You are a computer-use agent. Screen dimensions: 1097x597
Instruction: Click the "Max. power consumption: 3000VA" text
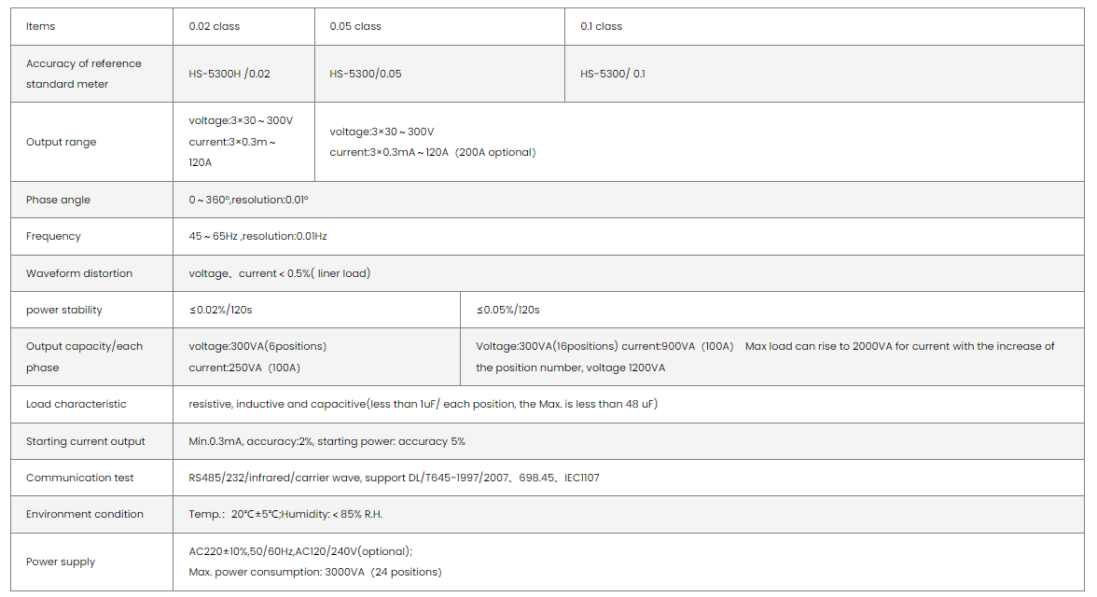(x=275, y=572)
